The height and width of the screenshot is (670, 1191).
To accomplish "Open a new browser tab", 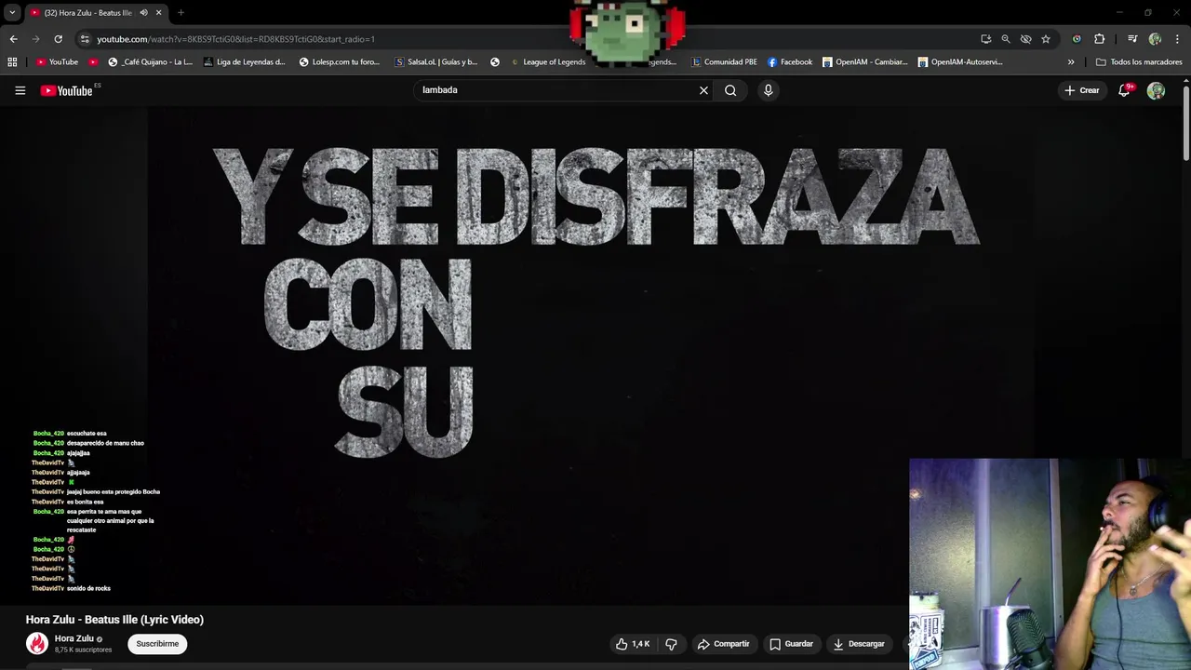I will [181, 13].
